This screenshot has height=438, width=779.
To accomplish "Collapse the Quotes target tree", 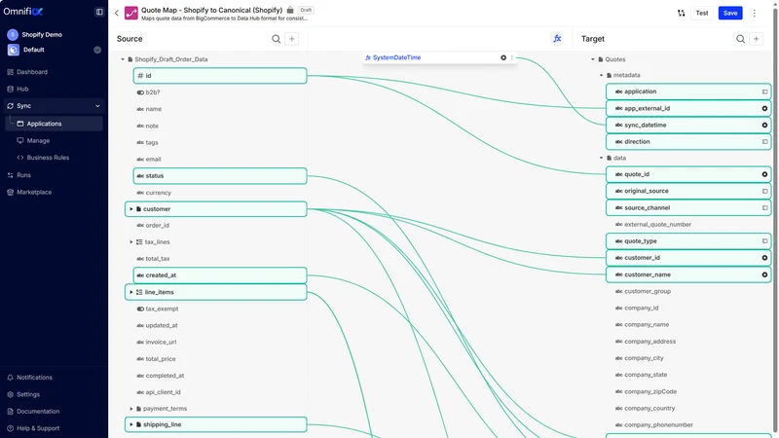I will (593, 59).
